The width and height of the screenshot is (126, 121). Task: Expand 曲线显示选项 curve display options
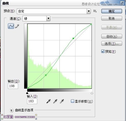click(11, 110)
